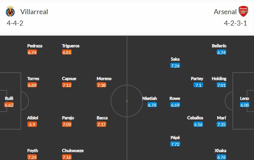The image size is (254, 160).
Task: Click the Arsenal club crest icon
Action: pyautogui.click(x=243, y=11)
